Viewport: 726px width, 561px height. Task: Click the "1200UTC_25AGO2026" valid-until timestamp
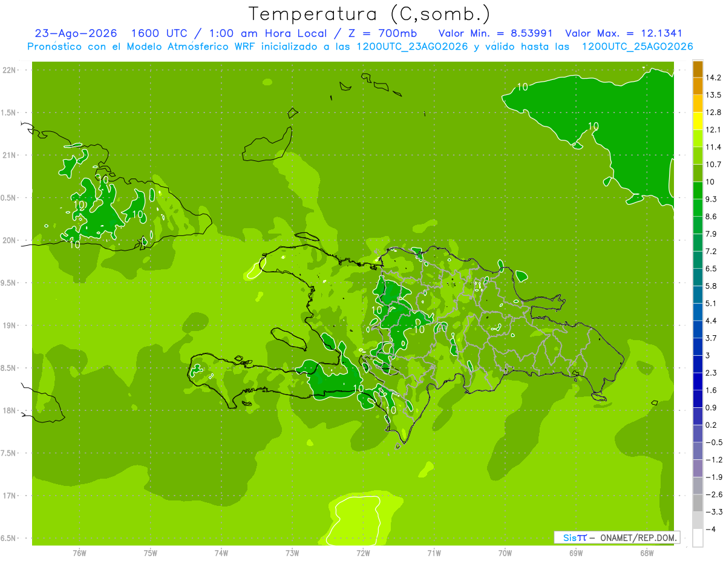point(637,47)
